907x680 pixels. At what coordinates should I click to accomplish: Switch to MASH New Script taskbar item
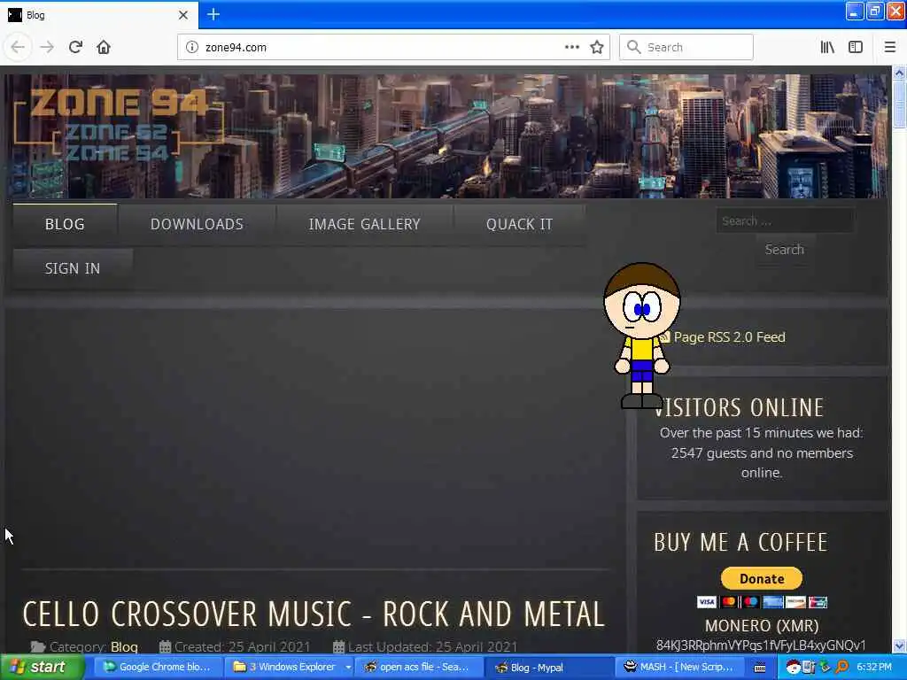[679, 668]
